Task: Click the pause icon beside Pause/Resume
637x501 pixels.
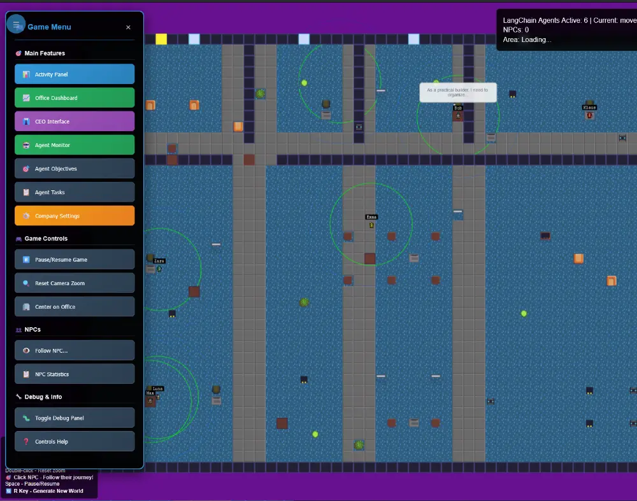Action: pos(26,260)
